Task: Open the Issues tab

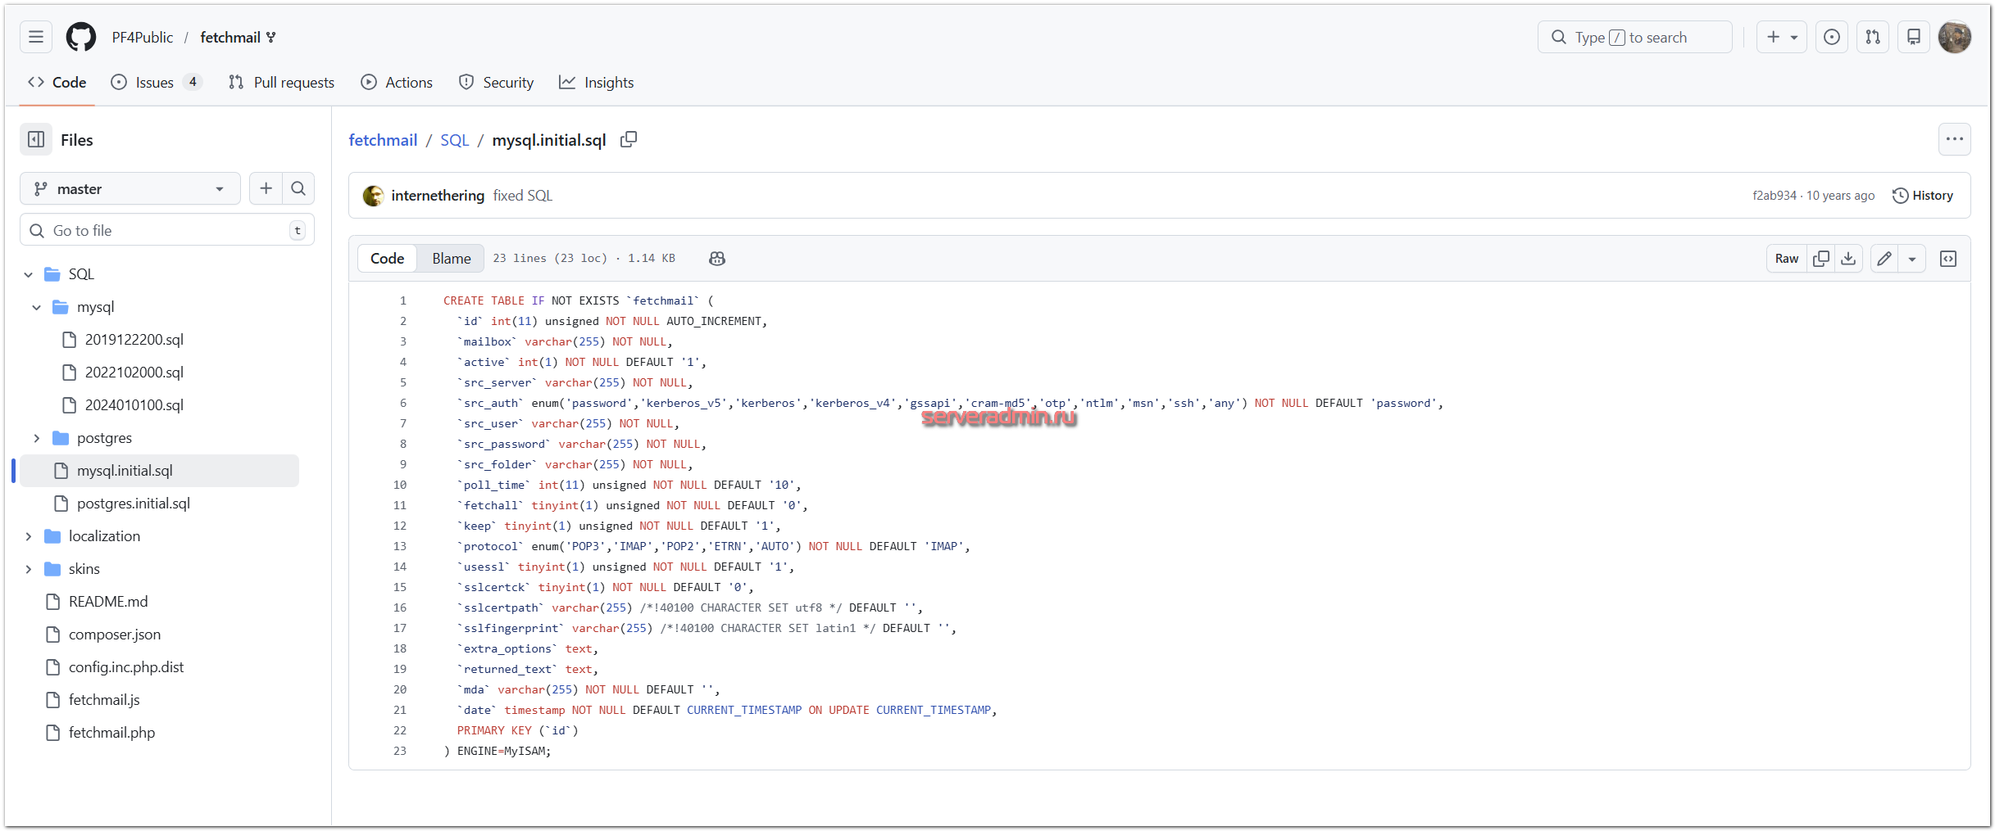Action: (x=155, y=83)
